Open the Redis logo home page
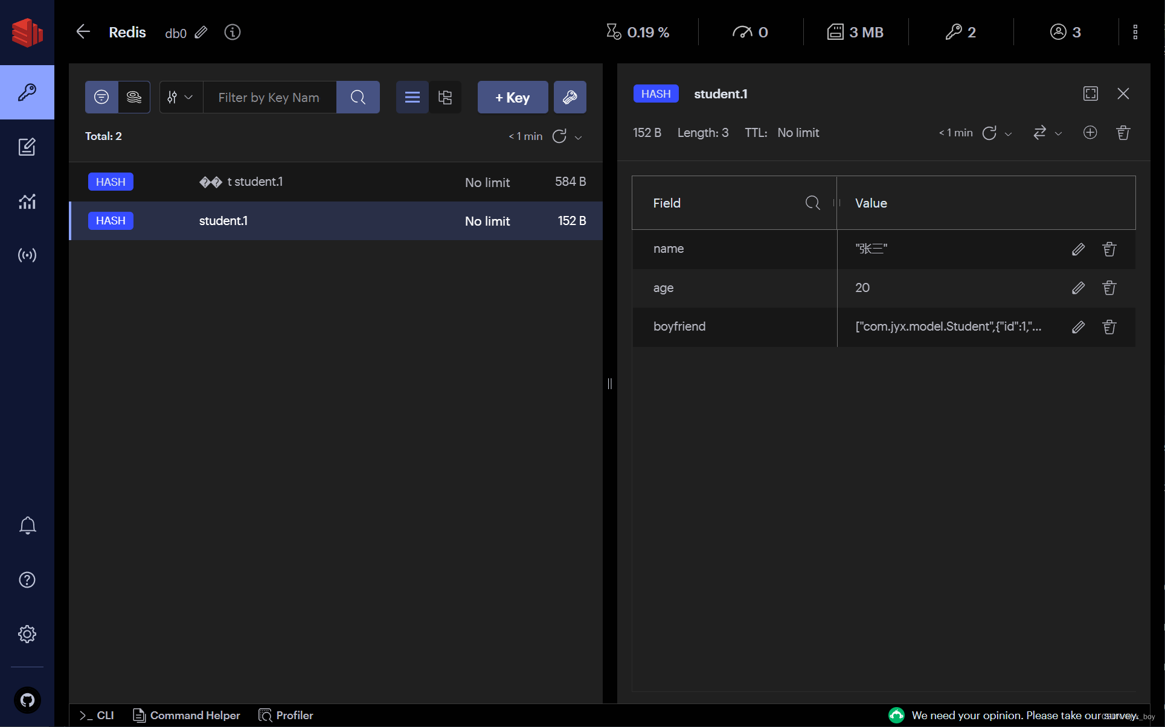 pos(27,32)
